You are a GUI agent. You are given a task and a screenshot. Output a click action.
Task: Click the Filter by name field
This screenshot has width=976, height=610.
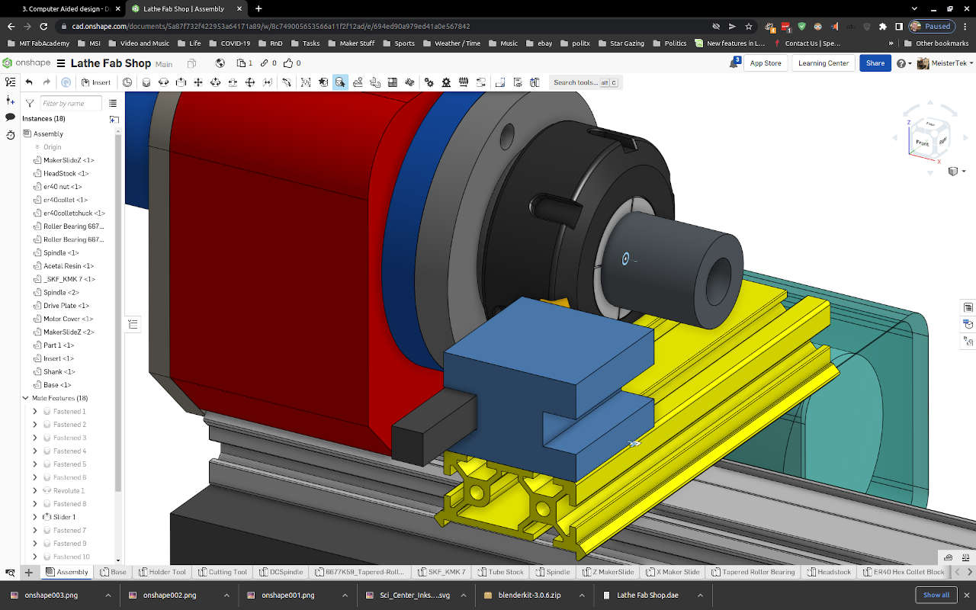[x=70, y=103]
